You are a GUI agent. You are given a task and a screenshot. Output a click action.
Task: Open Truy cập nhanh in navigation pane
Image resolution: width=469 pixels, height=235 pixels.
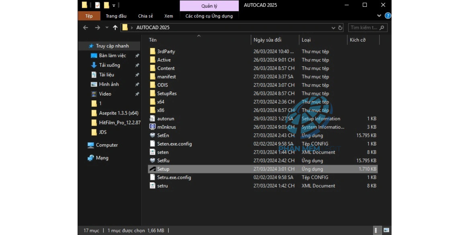point(112,46)
